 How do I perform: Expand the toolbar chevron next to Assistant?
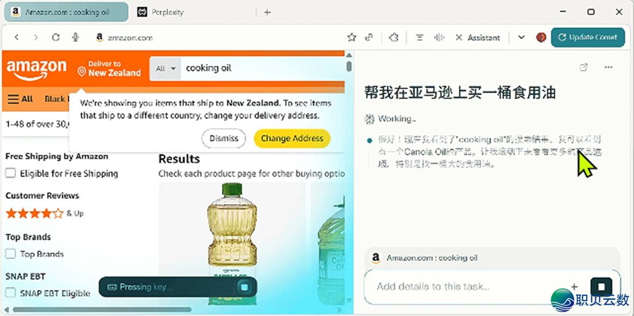pos(521,37)
